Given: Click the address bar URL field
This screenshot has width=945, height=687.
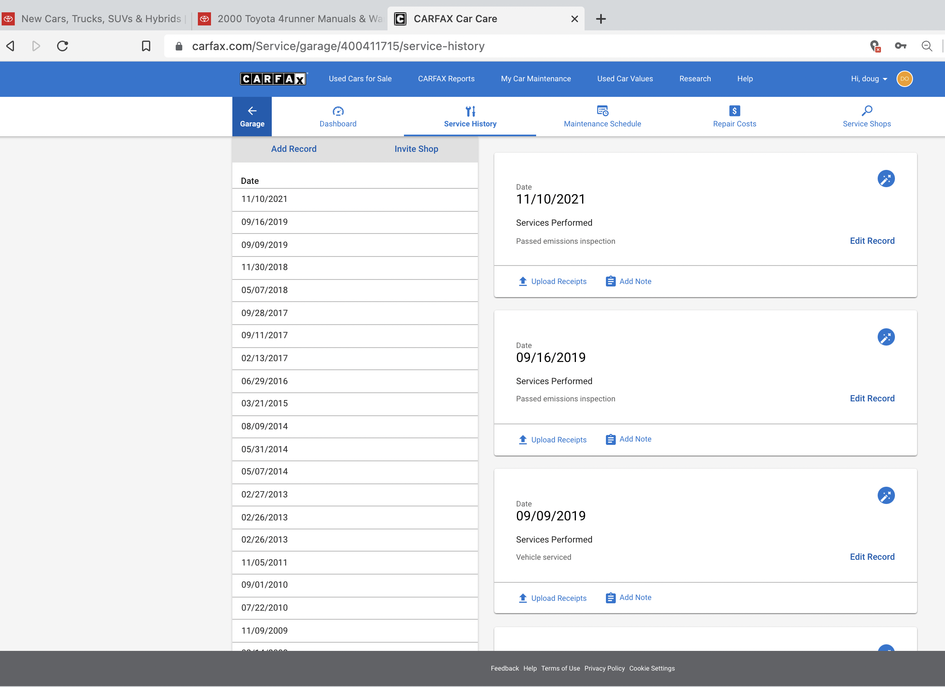Looking at the screenshot, I should point(512,46).
